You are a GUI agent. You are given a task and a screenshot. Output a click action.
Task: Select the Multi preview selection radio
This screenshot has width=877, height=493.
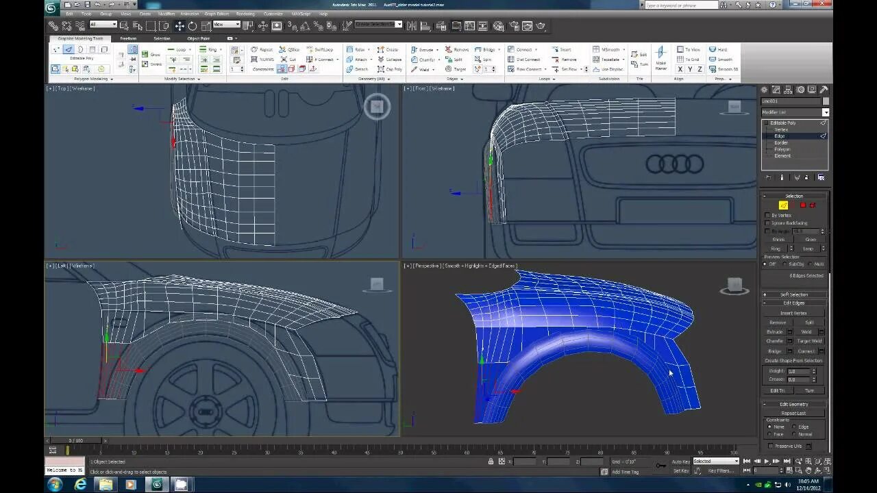(811, 264)
